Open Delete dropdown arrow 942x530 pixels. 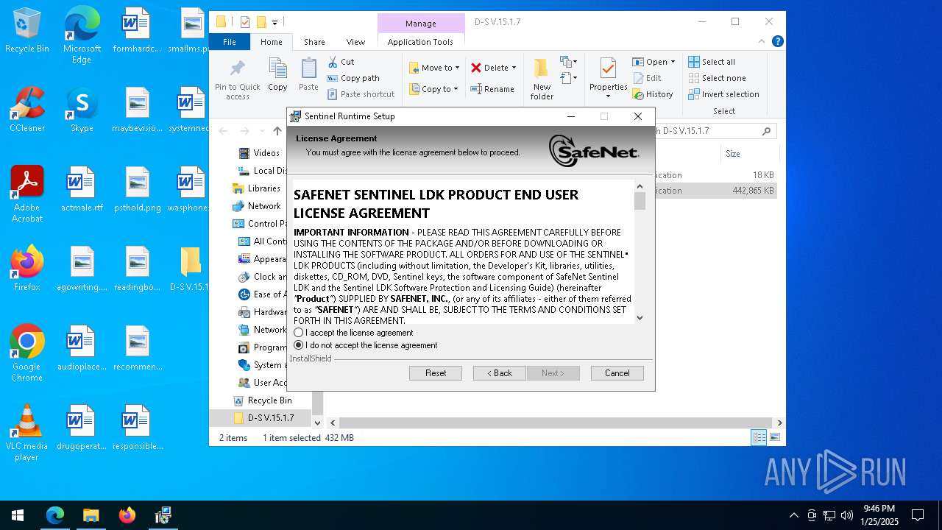coord(514,68)
